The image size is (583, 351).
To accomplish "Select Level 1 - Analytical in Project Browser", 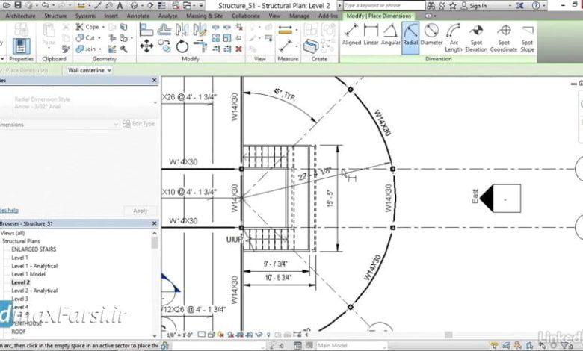I will tap(34, 266).
